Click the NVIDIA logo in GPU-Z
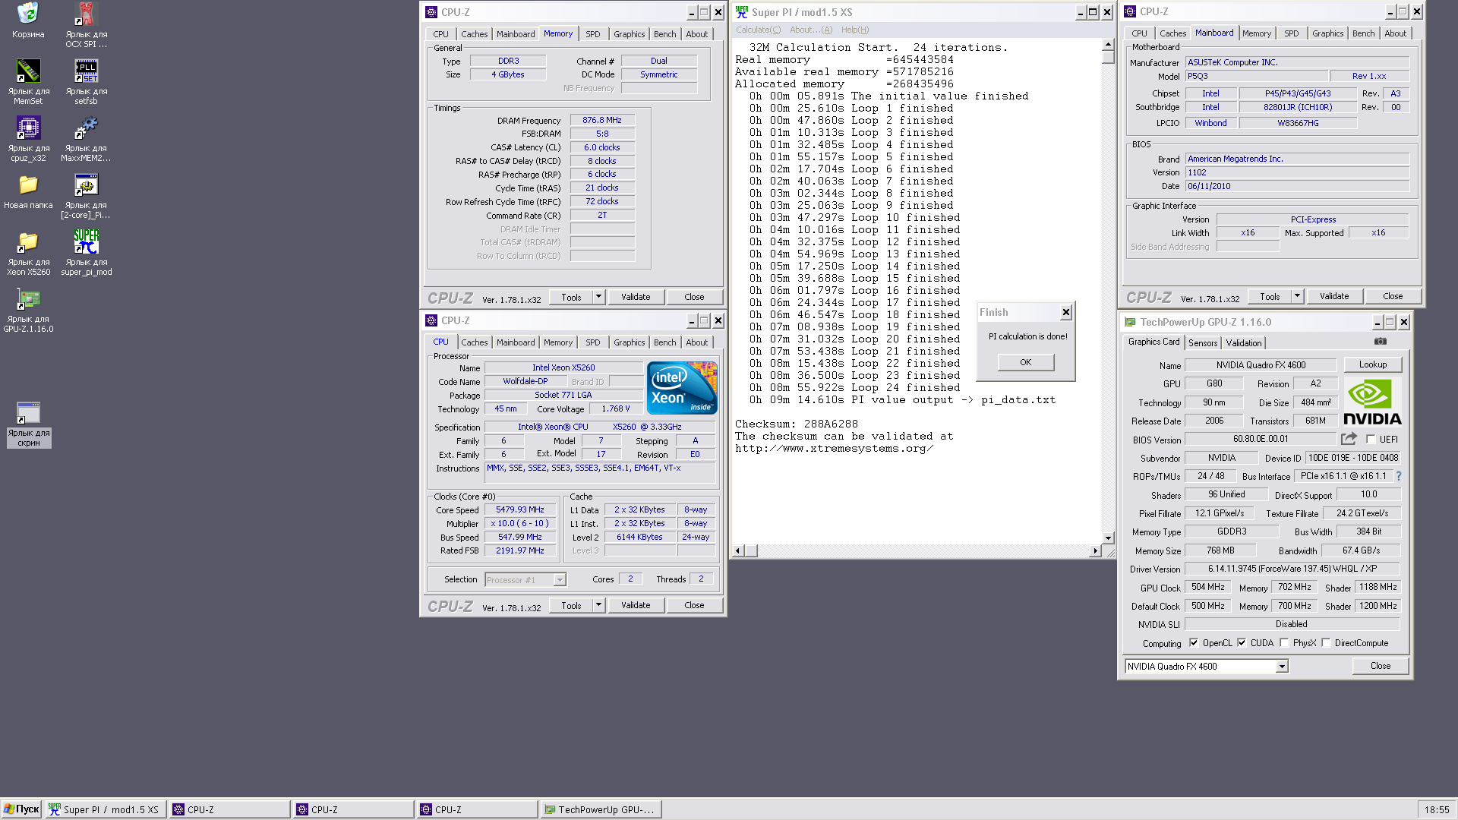Screen dimensions: 1458x820 [1372, 402]
